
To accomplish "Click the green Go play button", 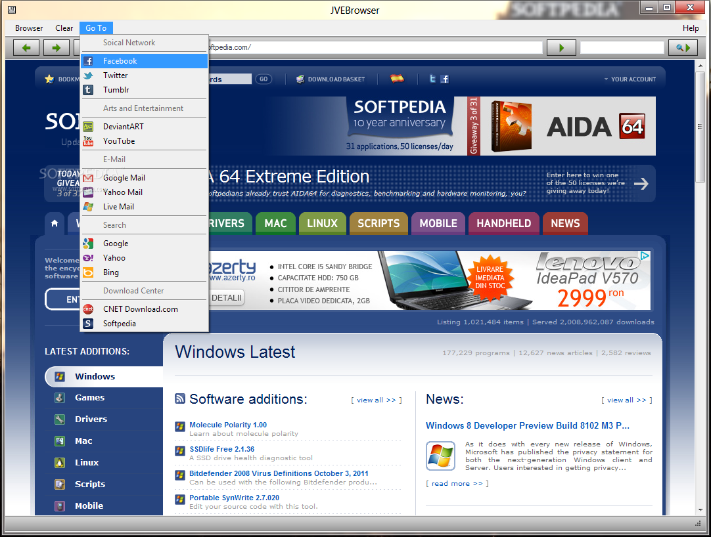I will click(x=561, y=47).
